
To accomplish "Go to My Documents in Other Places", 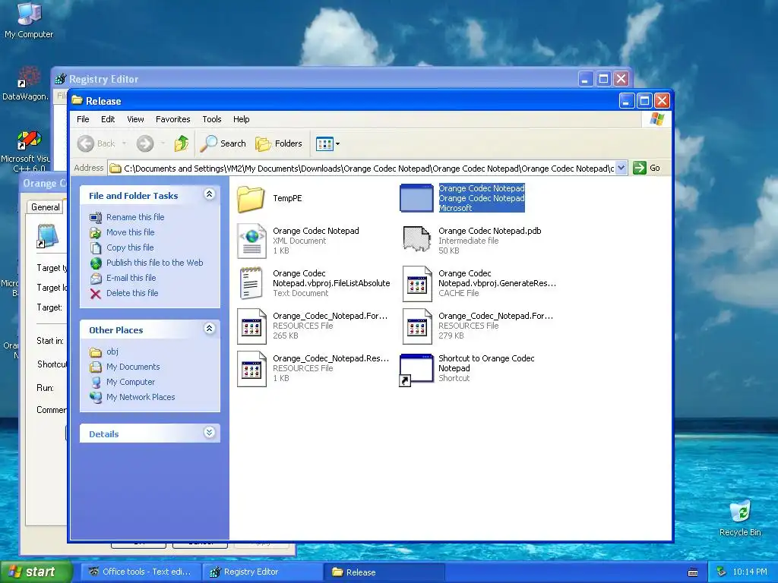I will [x=133, y=367].
